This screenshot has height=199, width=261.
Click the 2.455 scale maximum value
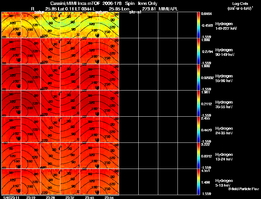pyautogui.click(x=206, y=118)
